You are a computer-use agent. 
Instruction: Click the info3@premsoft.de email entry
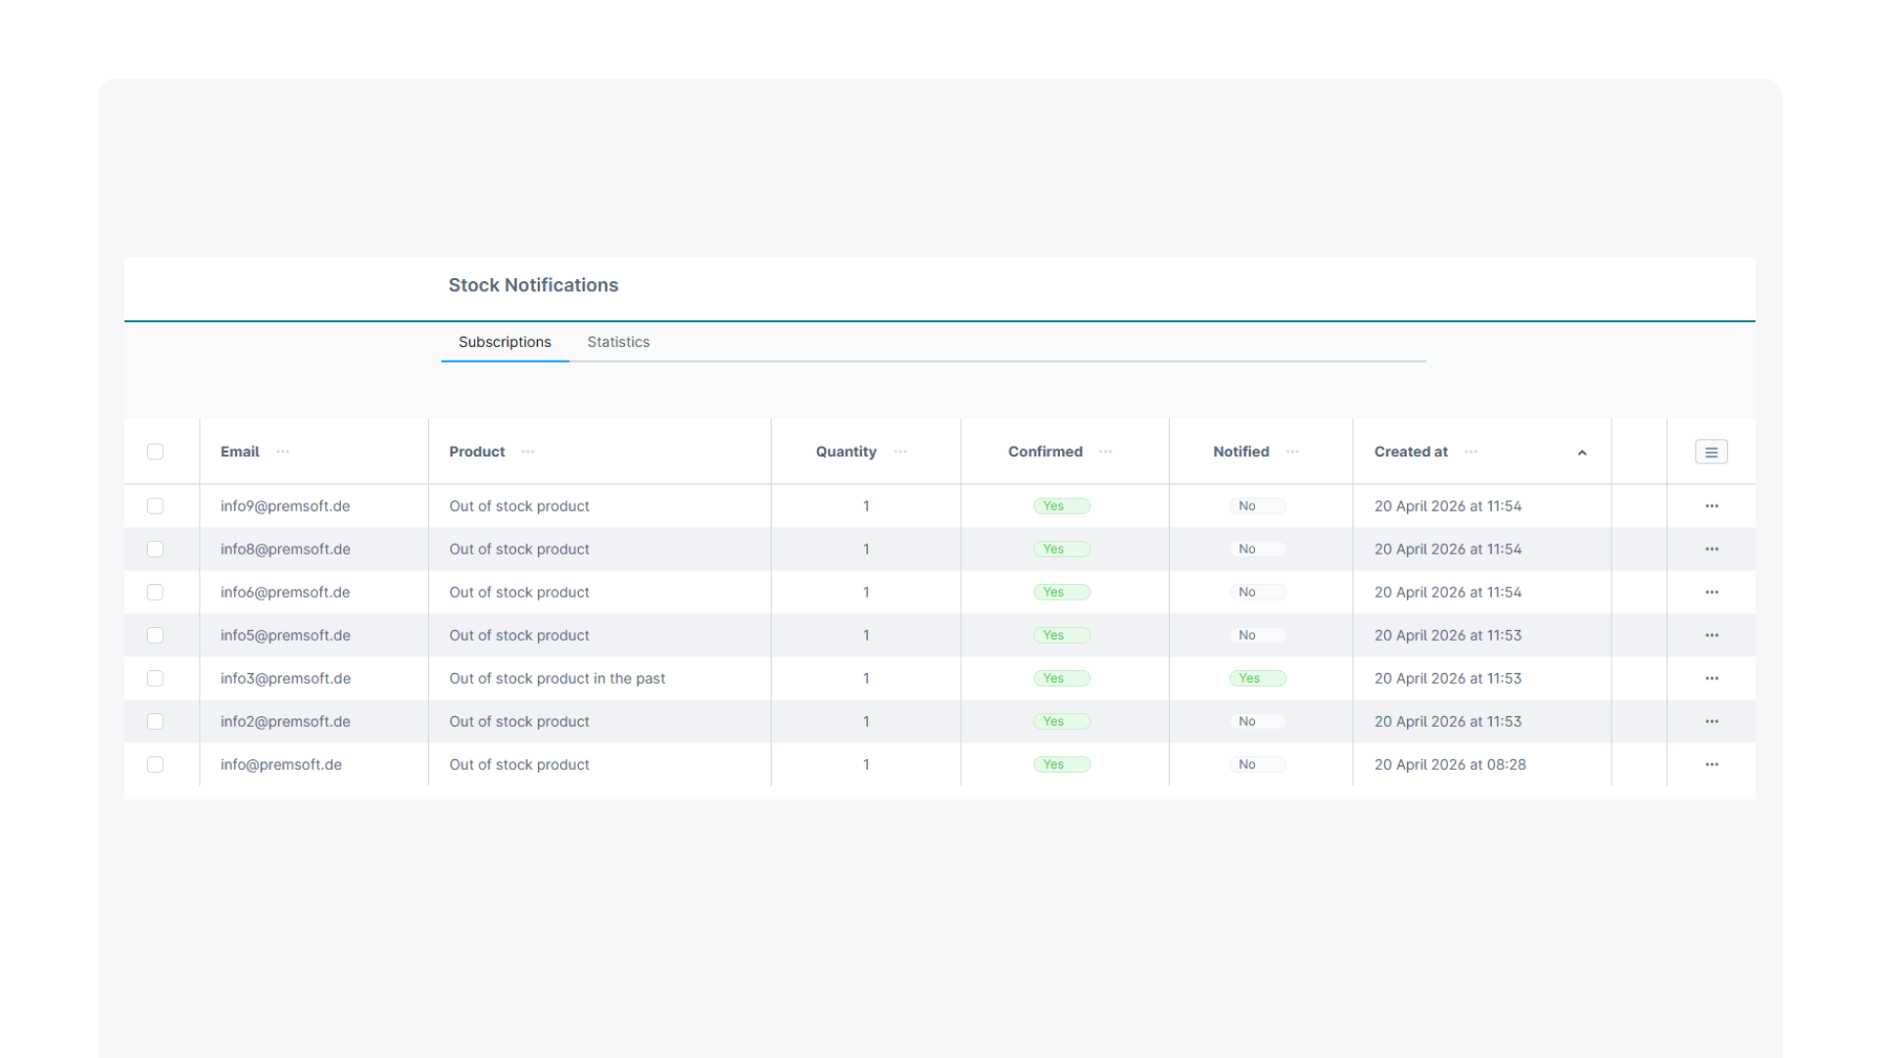[x=285, y=679]
